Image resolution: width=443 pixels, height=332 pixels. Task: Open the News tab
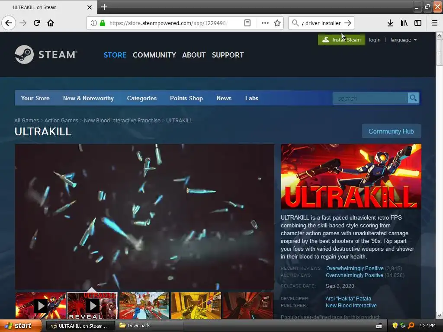click(224, 98)
